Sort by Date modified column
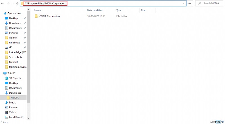Image resolution: width=225 pixels, height=124 pixels. (x=95, y=10)
